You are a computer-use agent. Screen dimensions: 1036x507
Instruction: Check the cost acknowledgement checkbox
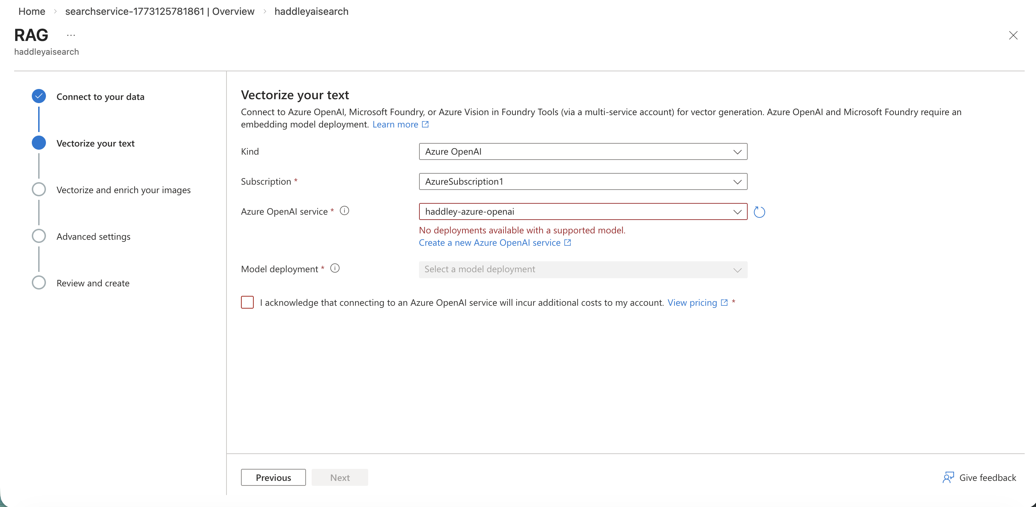coord(247,303)
